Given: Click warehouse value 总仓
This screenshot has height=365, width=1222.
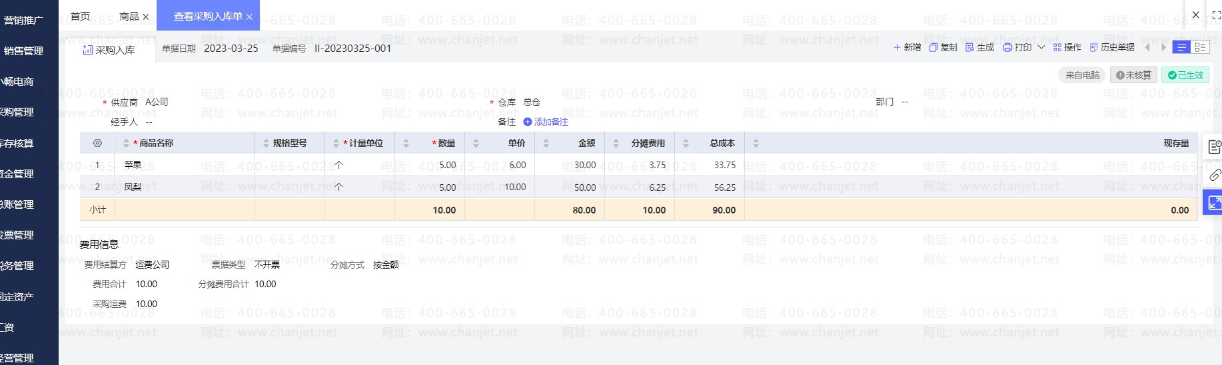Looking at the screenshot, I should tap(532, 102).
